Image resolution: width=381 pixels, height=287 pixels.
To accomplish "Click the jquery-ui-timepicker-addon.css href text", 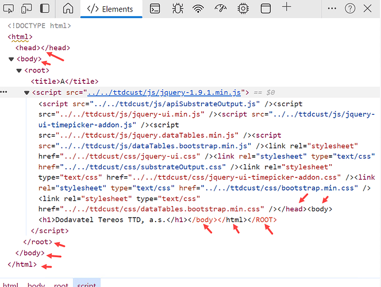I will tap(234, 177).
